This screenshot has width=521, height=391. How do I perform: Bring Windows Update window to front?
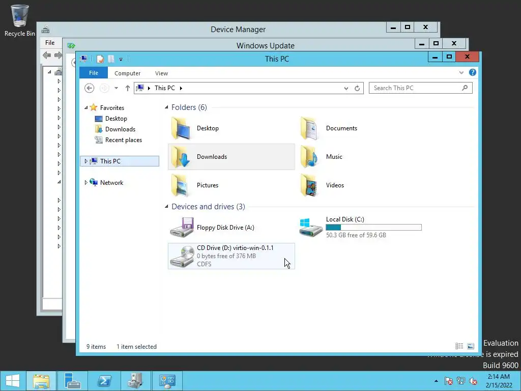pos(265,45)
